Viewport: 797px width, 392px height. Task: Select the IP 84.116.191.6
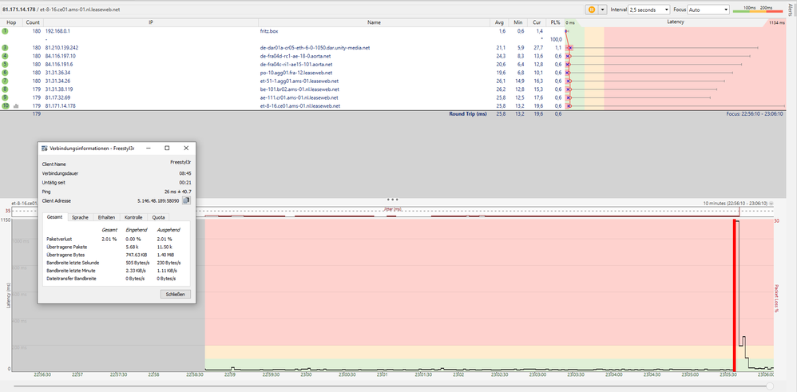point(59,65)
